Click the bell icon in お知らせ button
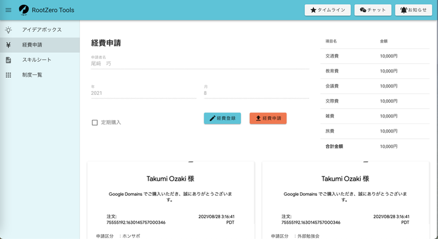Viewport: 438px width, 239px height. tap(404, 10)
